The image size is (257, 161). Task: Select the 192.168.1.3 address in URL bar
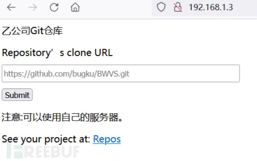(x=211, y=7)
